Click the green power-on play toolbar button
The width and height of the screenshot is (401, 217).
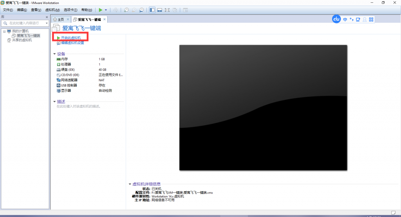(x=101, y=10)
